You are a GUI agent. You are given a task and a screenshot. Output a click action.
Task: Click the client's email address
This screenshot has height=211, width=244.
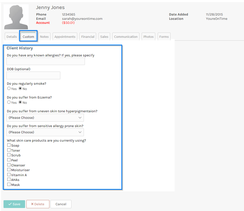click(x=82, y=19)
